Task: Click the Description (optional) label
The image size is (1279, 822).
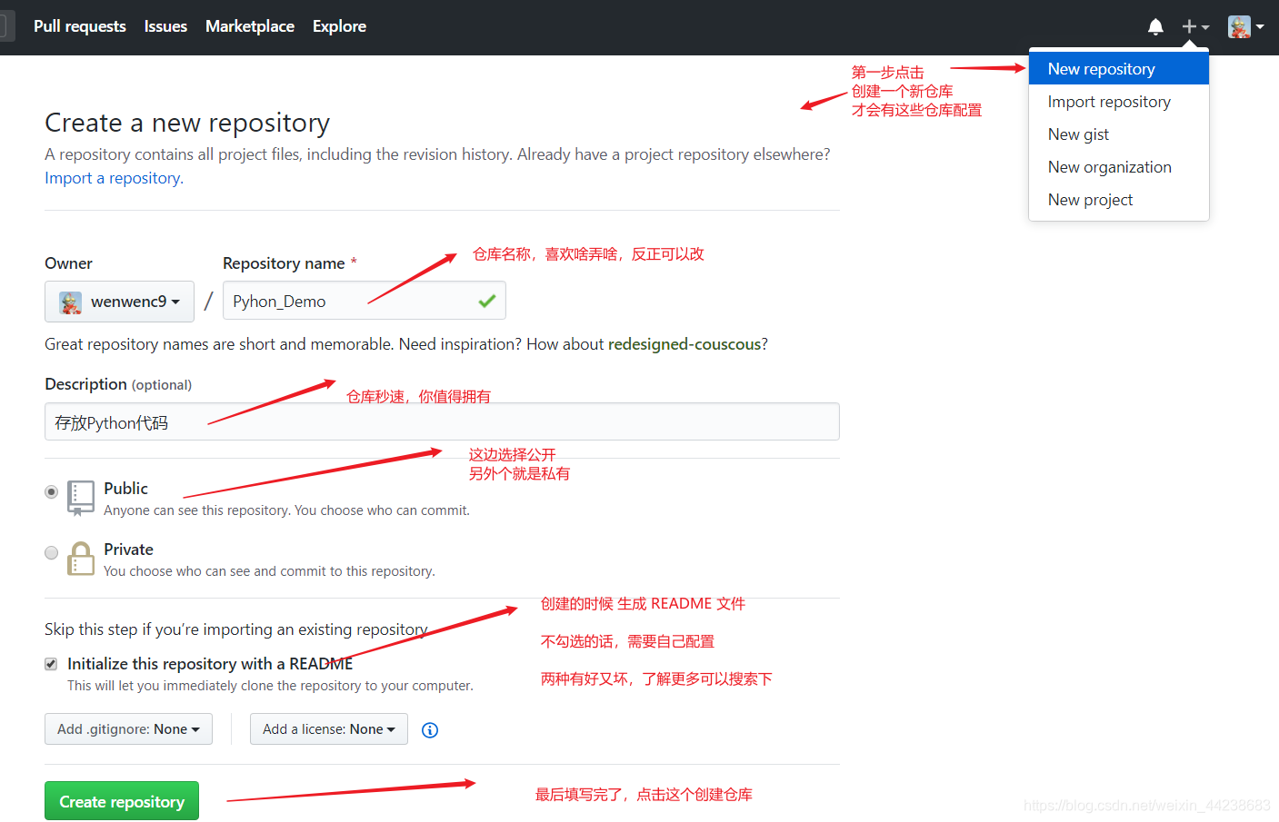Action: coord(118,384)
